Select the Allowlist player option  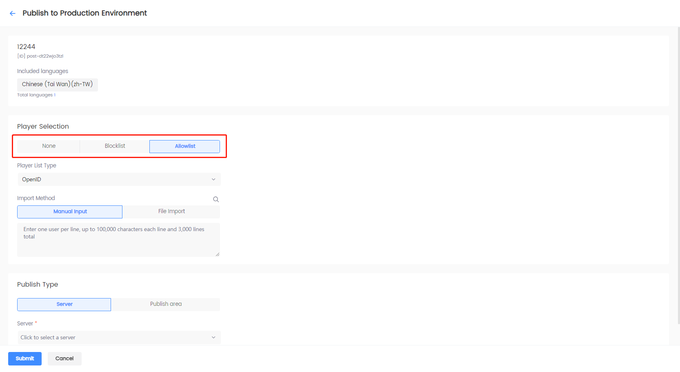click(x=184, y=146)
